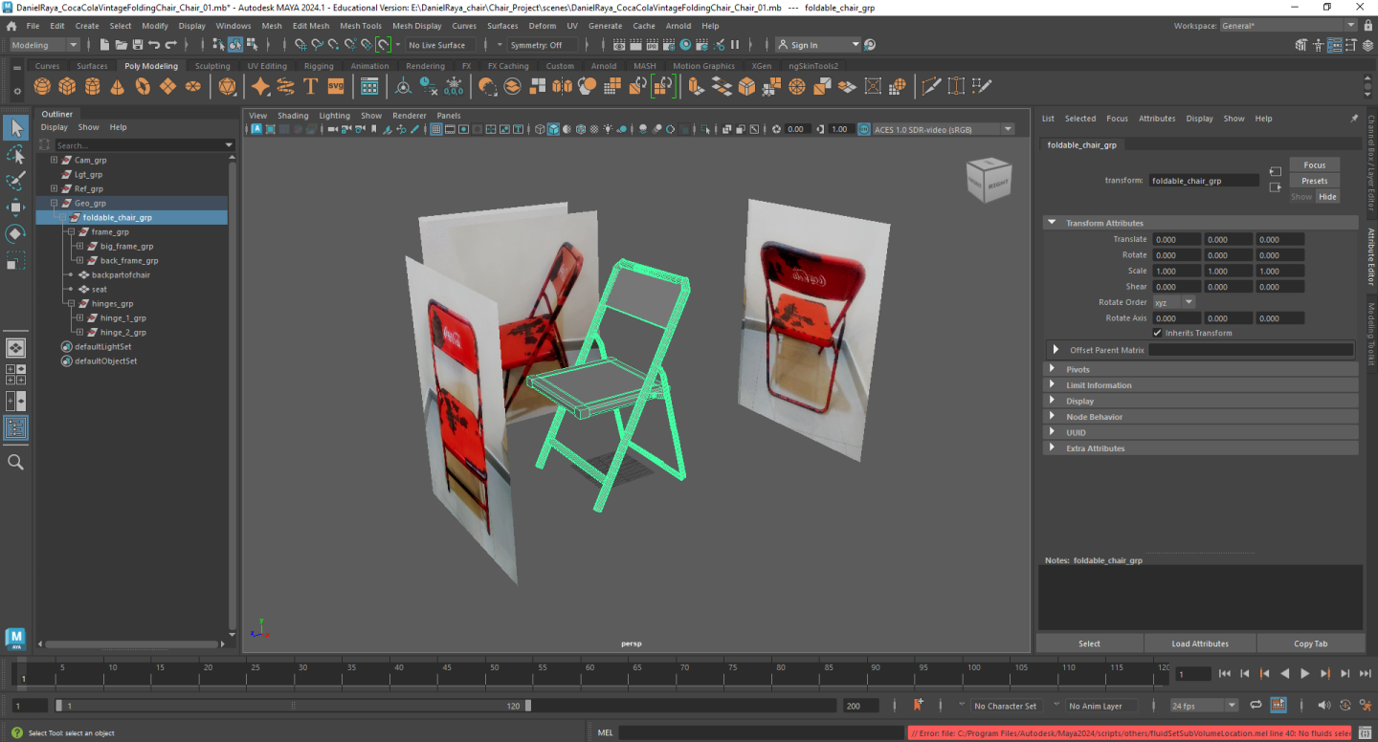Open the viewport Shading menu

(x=293, y=116)
